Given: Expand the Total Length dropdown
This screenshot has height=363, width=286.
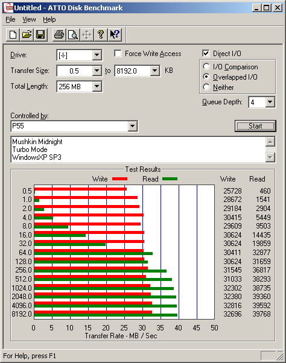Looking at the screenshot, I should coord(97,87).
